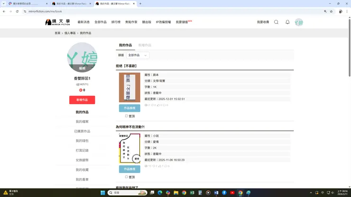Open the 拒絕【不喜歡】 book cover thumbnail
Image resolution: width=351 pixels, height=197 pixels.
(129, 88)
